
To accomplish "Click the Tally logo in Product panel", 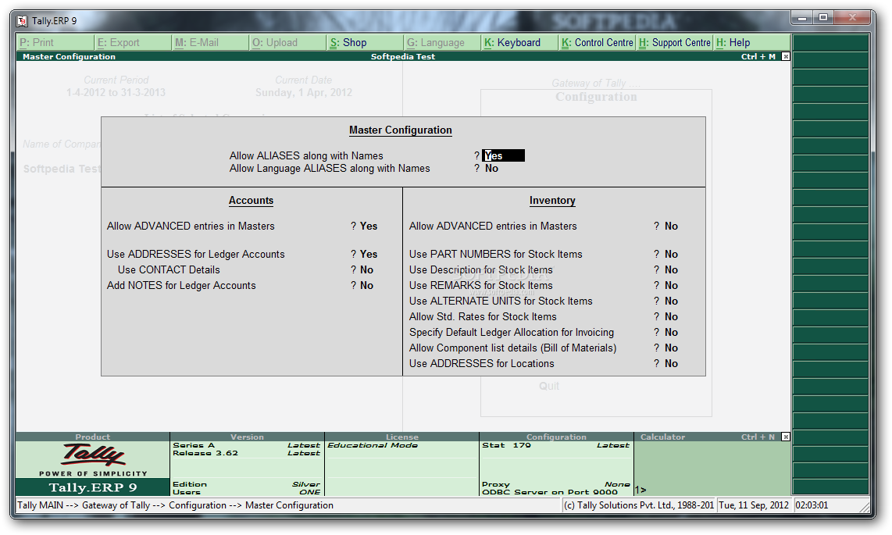I will pyautogui.click(x=93, y=455).
